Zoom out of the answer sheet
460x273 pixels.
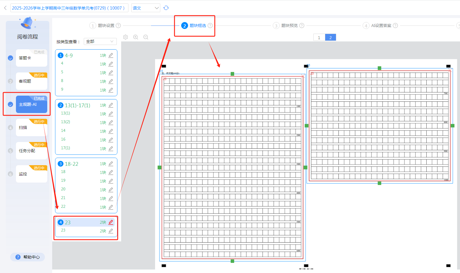(x=146, y=37)
